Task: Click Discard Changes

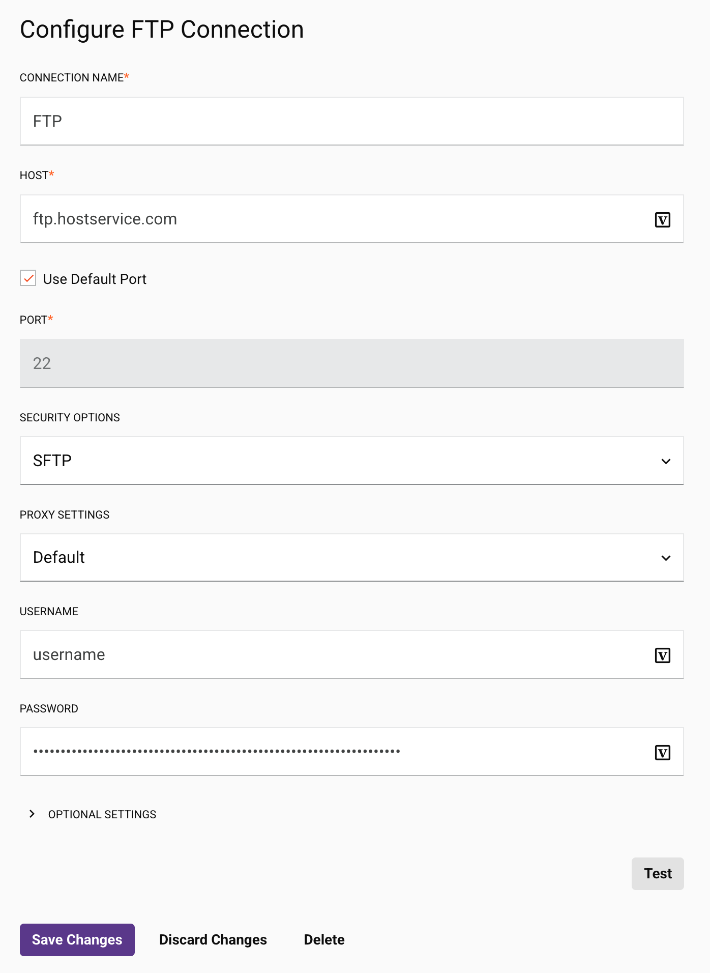Action: pos(213,939)
